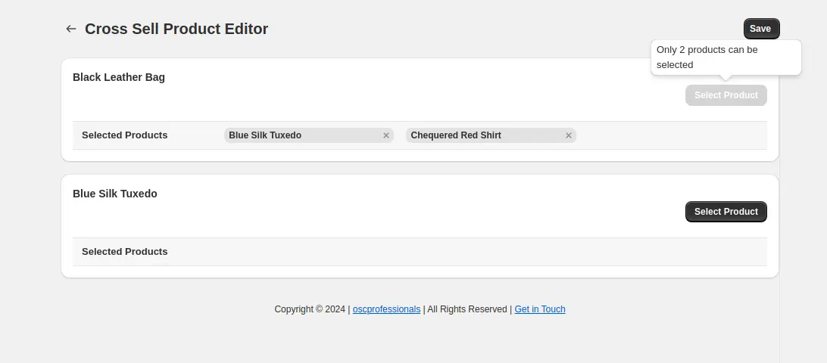Click the Black Leather Bag card heading
The height and width of the screenshot is (363, 827).
pos(119,77)
